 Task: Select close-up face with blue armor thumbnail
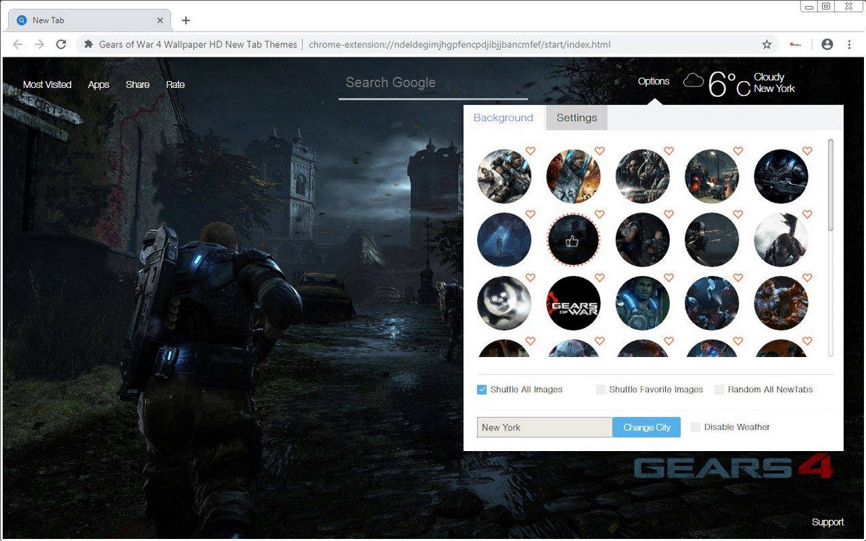point(643,303)
